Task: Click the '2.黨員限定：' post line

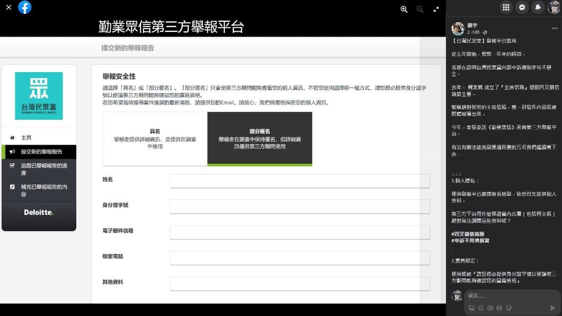Action: [465, 261]
